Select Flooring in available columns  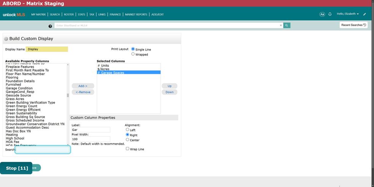tap(12, 77)
